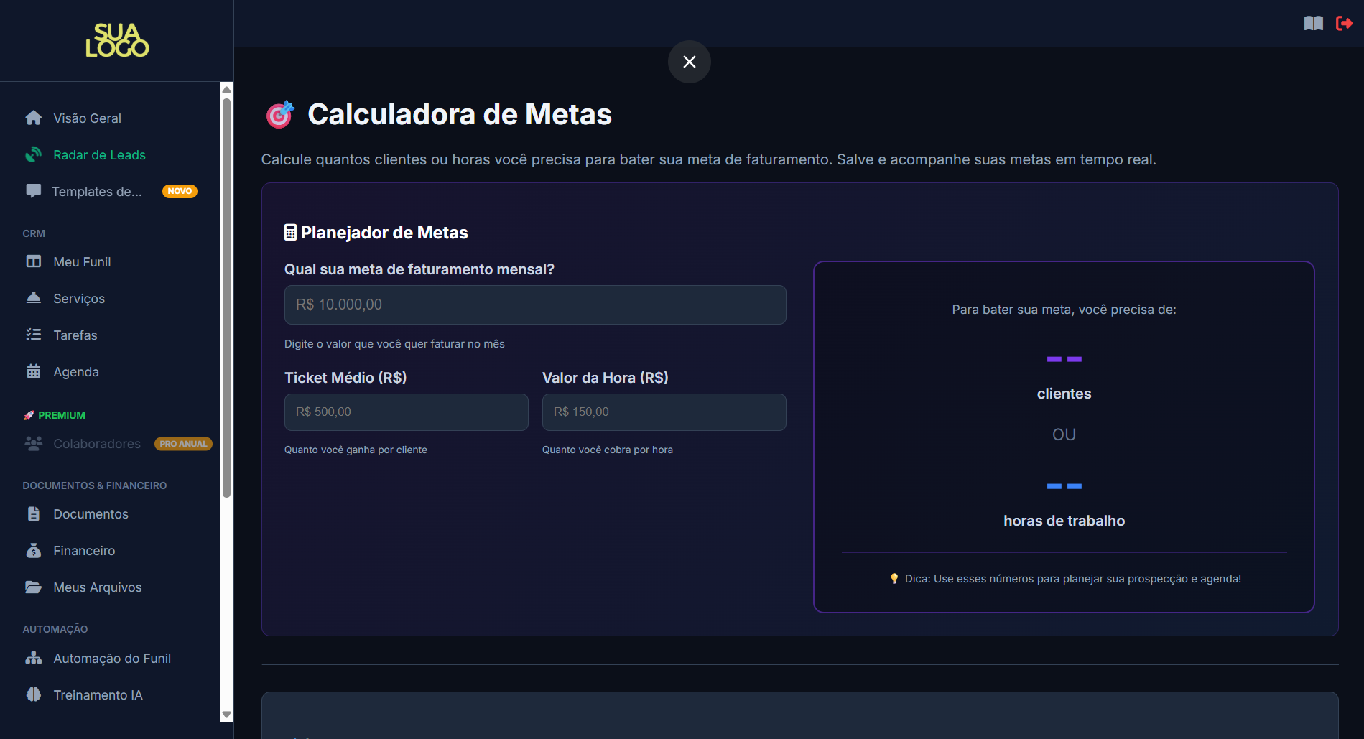Click the Valor da Hora input field
Viewport: 1364px width, 739px height.
(x=663, y=412)
